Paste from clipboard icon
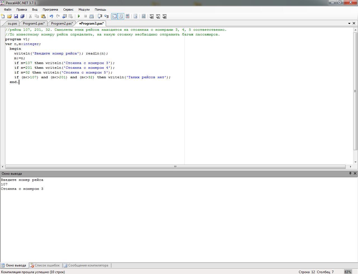The height and width of the screenshot is (274, 358). click(x=43, y=16)
